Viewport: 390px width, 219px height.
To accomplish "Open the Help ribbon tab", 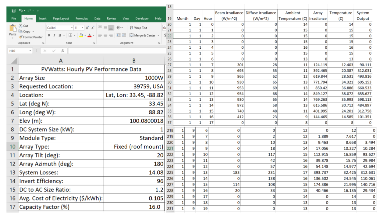I will (x=158, y=19).
